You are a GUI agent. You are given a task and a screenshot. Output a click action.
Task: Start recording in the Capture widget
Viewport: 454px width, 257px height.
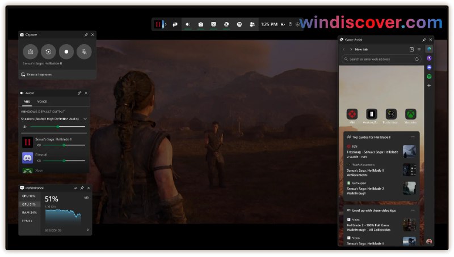click(x=66, y=52)
